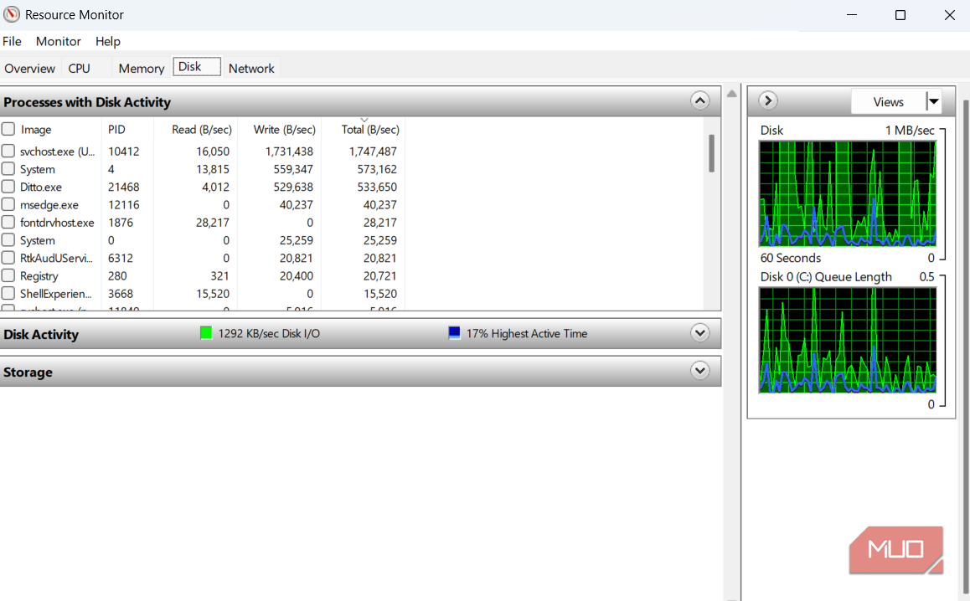Check the RtkAudUService checkbox
The image size is (970, 601).
pos(8,258)
